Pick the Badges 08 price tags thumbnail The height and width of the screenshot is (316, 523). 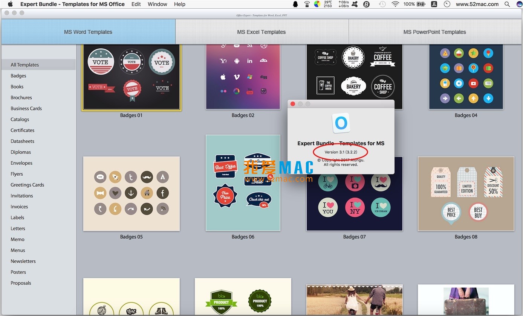[x=466, y=194]
